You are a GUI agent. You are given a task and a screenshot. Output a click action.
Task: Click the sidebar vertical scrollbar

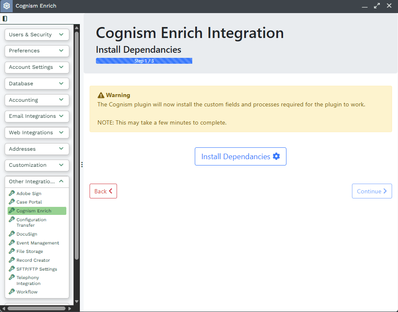[76, 144]
